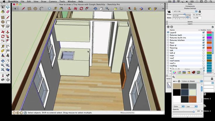215x121 pixels.
Task: Choose the Orbit tool in top toolbar
Action: pyautogui.click(x=95, y=9)
